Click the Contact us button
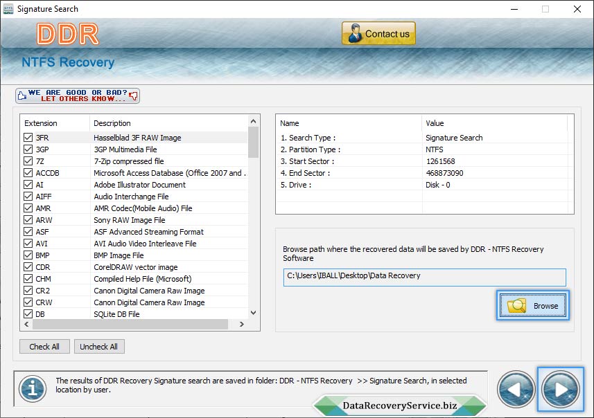 (378, 33)
